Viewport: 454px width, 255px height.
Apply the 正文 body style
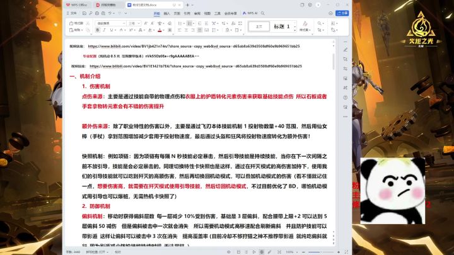(259, 26)
